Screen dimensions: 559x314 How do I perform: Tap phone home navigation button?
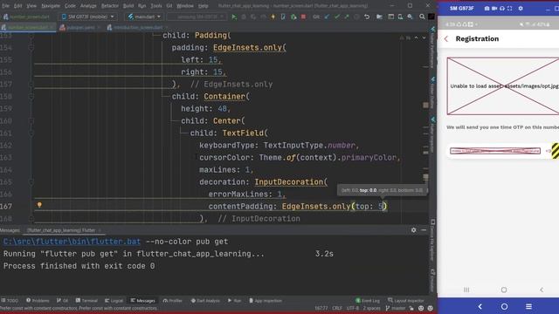pyautogui.click(x=504, y=290)
